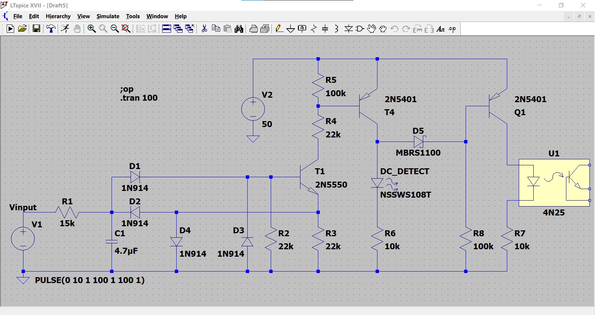Select the Resistor placement tool
The height and width of the screenshot is (315, 595).
coord(314,29)
